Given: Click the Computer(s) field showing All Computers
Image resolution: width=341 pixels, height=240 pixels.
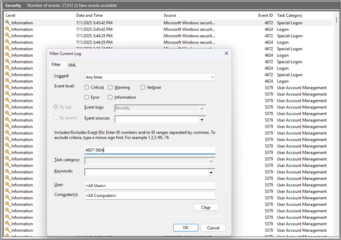Looking at the screenshot, I should (x=149, y=195).
